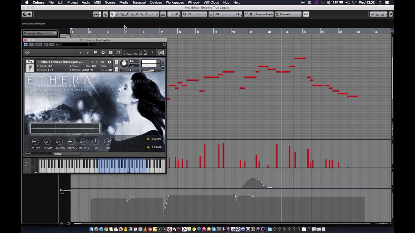Open the Project menu
This screenshot has width=415, height=233.
click(72, 2)
